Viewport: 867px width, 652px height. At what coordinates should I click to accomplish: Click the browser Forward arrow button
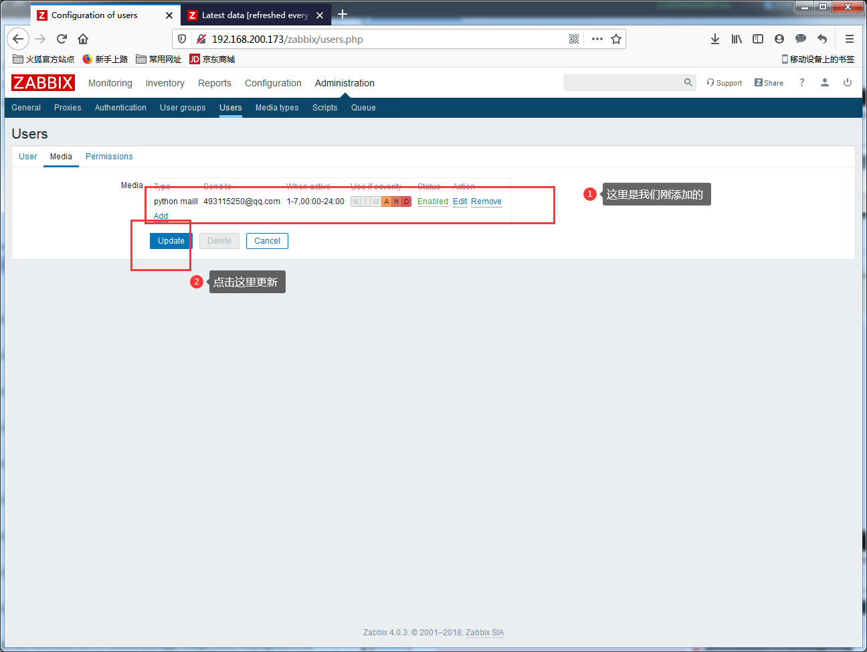pyautogui.click(x=40, y=39)
